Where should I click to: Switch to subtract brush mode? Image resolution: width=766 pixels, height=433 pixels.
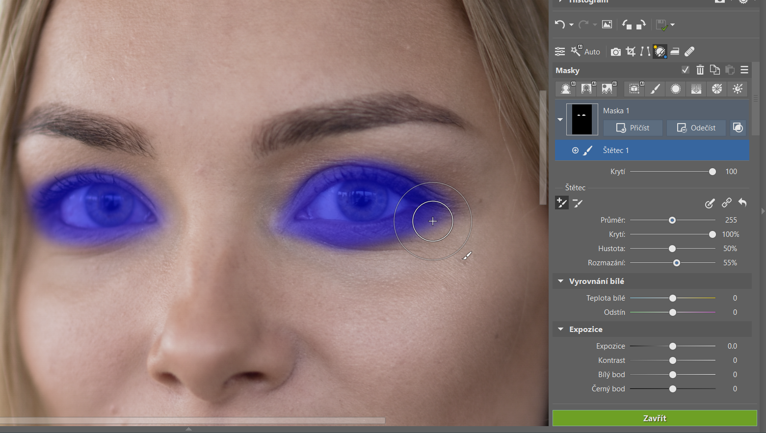[x=578, y=203]
